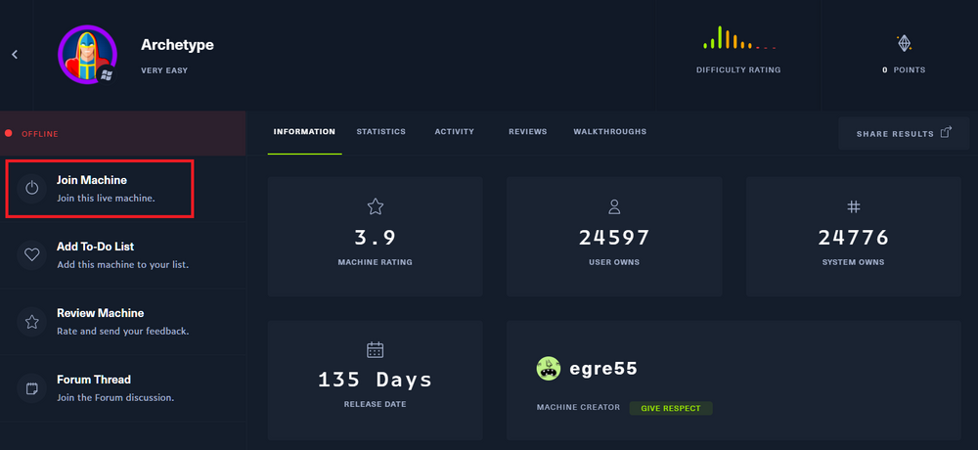Select the Information tab

(x=304, y=132)
